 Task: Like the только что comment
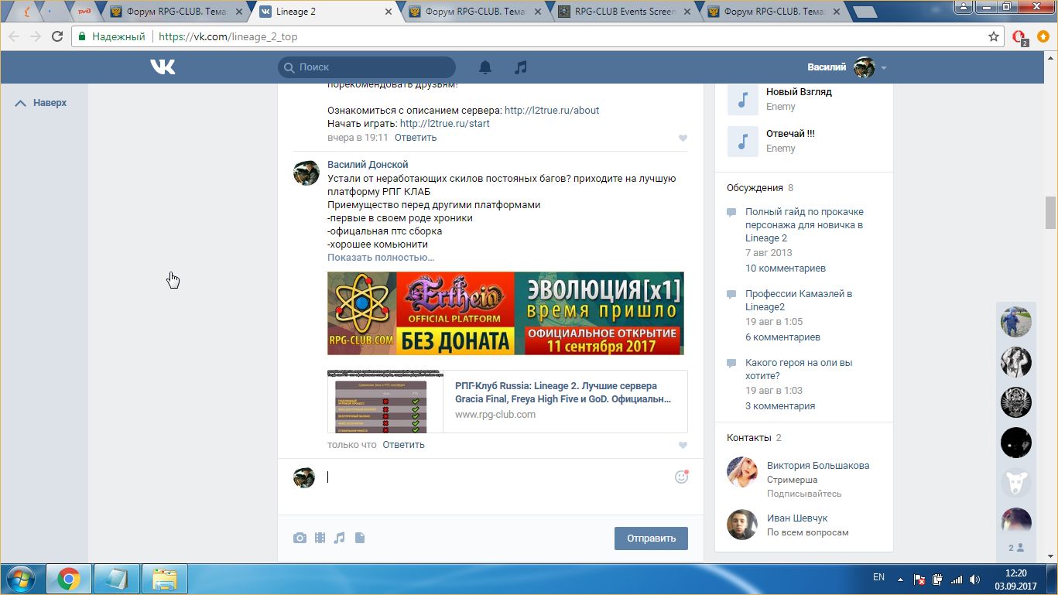click(x=683, y=446)
